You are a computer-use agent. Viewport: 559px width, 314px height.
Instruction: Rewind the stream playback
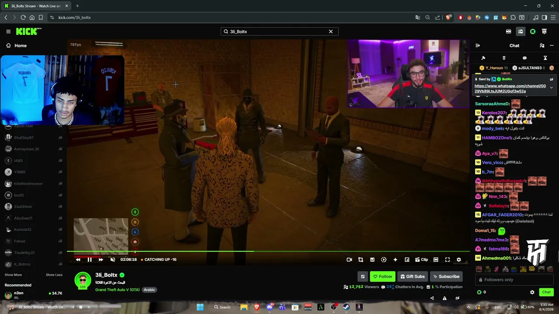coord(78,259)
